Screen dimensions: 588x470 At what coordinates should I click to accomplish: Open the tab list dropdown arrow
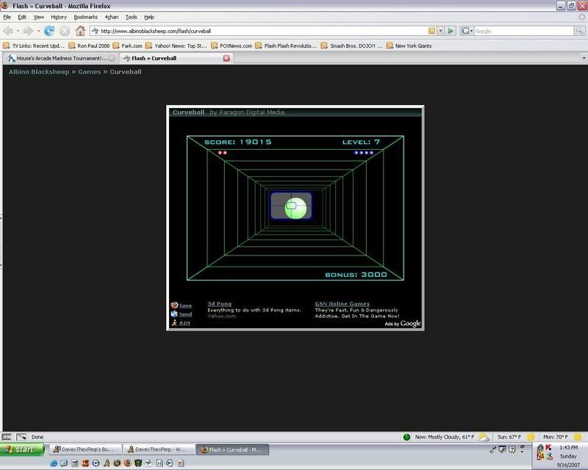click(x=583, y=58)
